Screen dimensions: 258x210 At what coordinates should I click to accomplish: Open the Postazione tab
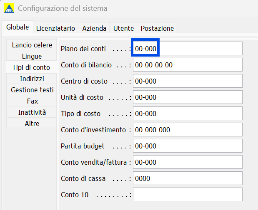157,28
